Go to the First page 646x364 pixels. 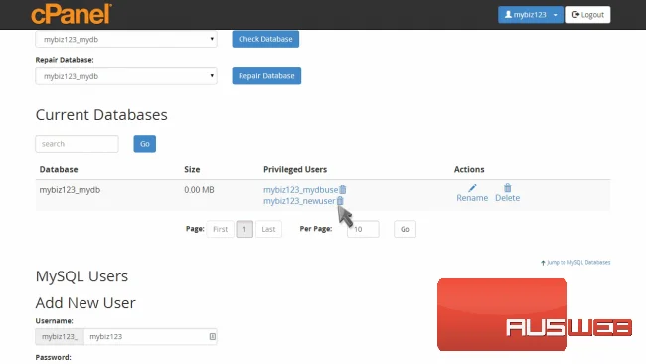(220, 229)
